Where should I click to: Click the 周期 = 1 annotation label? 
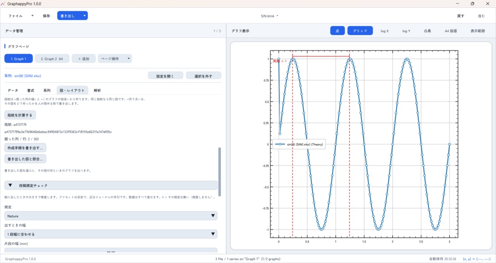[x=279, y=61]
